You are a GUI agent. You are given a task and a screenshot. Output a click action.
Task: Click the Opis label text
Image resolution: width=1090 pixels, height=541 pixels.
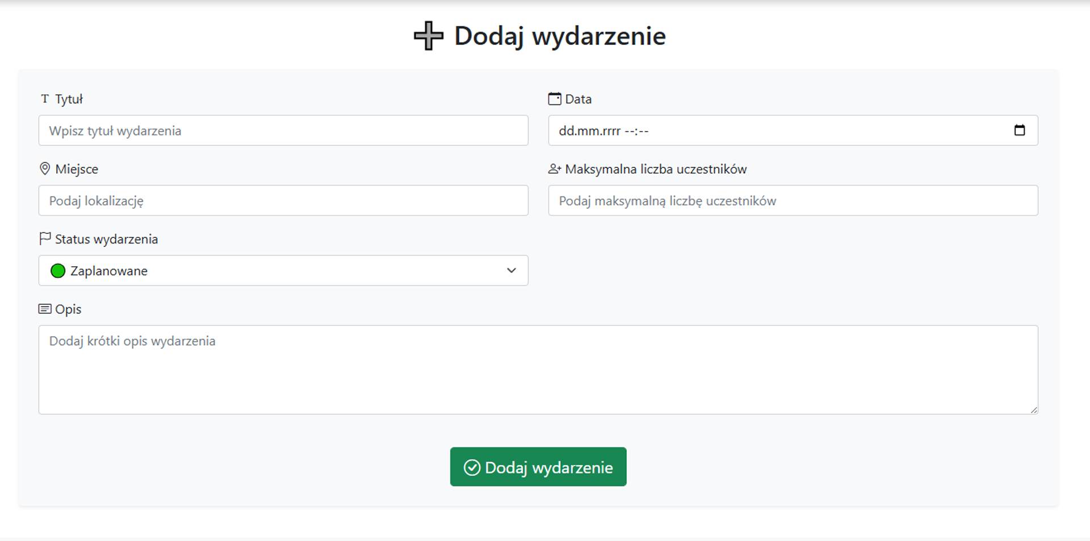pyautogui.click(x=68, y=309)
